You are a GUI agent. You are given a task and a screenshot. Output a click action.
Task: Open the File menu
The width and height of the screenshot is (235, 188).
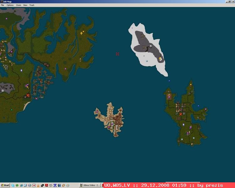click(3, 5)
